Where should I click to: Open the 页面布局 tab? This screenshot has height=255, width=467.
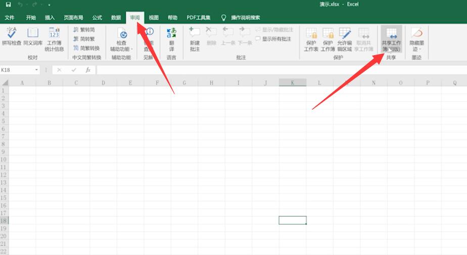pos(73,18)
